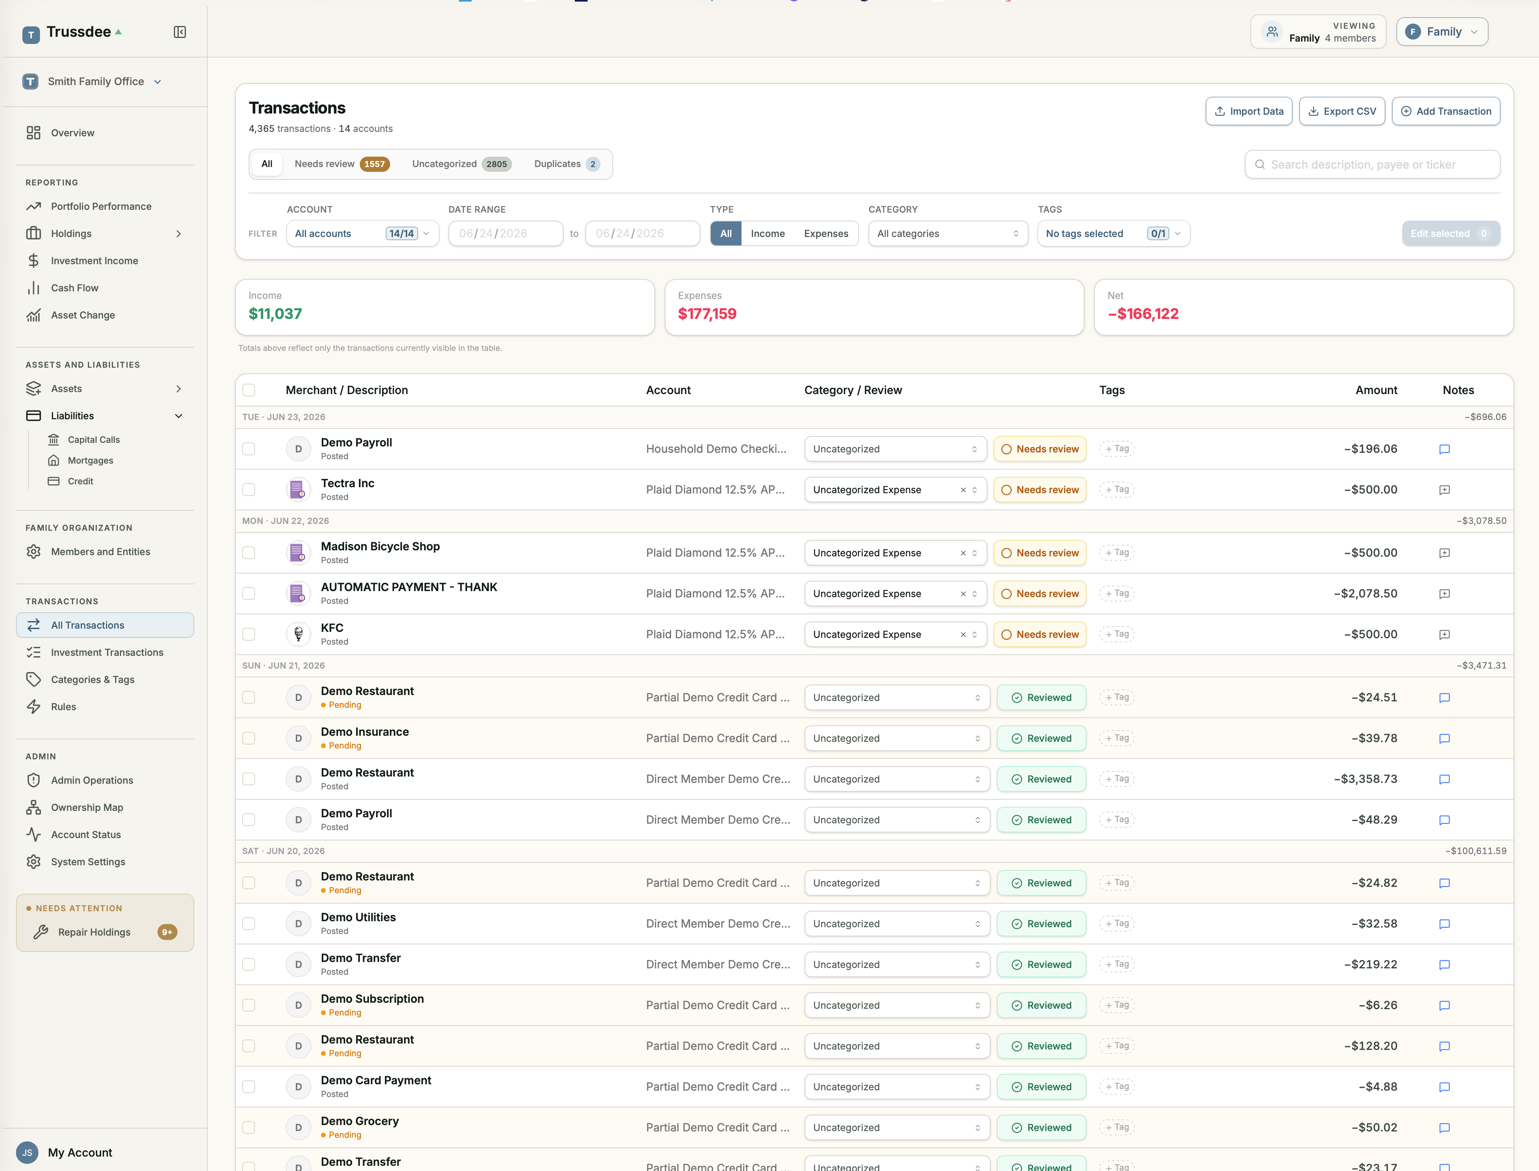Toggle the select-all transactions checkbox
1539x1171 pixels.
coord(249,390)
